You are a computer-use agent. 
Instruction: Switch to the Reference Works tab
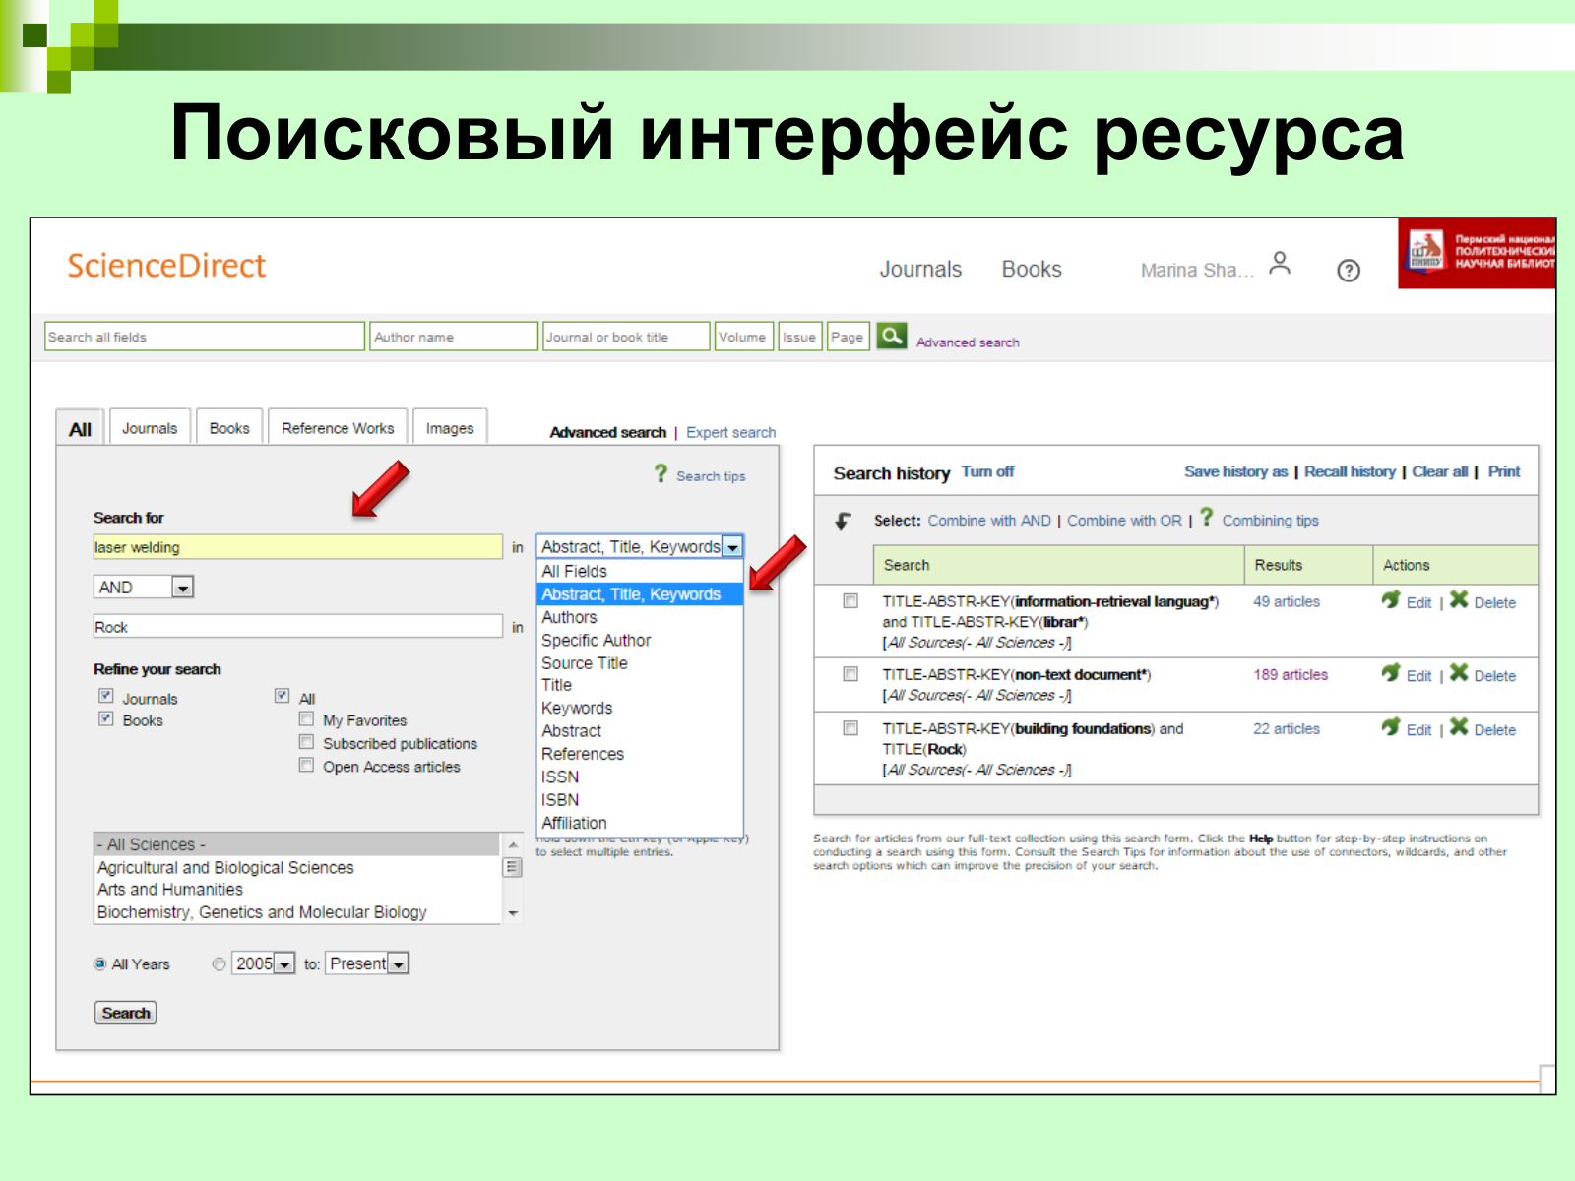(338, 428)
